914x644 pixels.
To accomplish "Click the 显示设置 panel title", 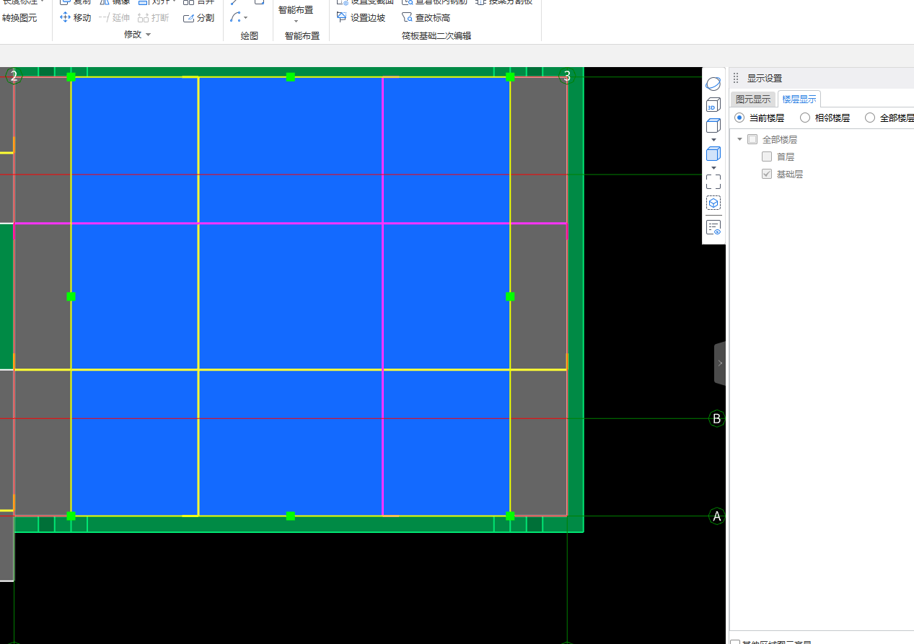I will (x=765, y=78).
